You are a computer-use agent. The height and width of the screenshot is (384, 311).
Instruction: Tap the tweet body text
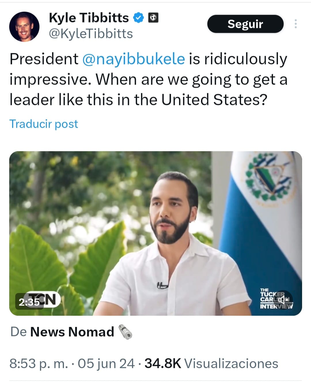(x=149, y=79)
